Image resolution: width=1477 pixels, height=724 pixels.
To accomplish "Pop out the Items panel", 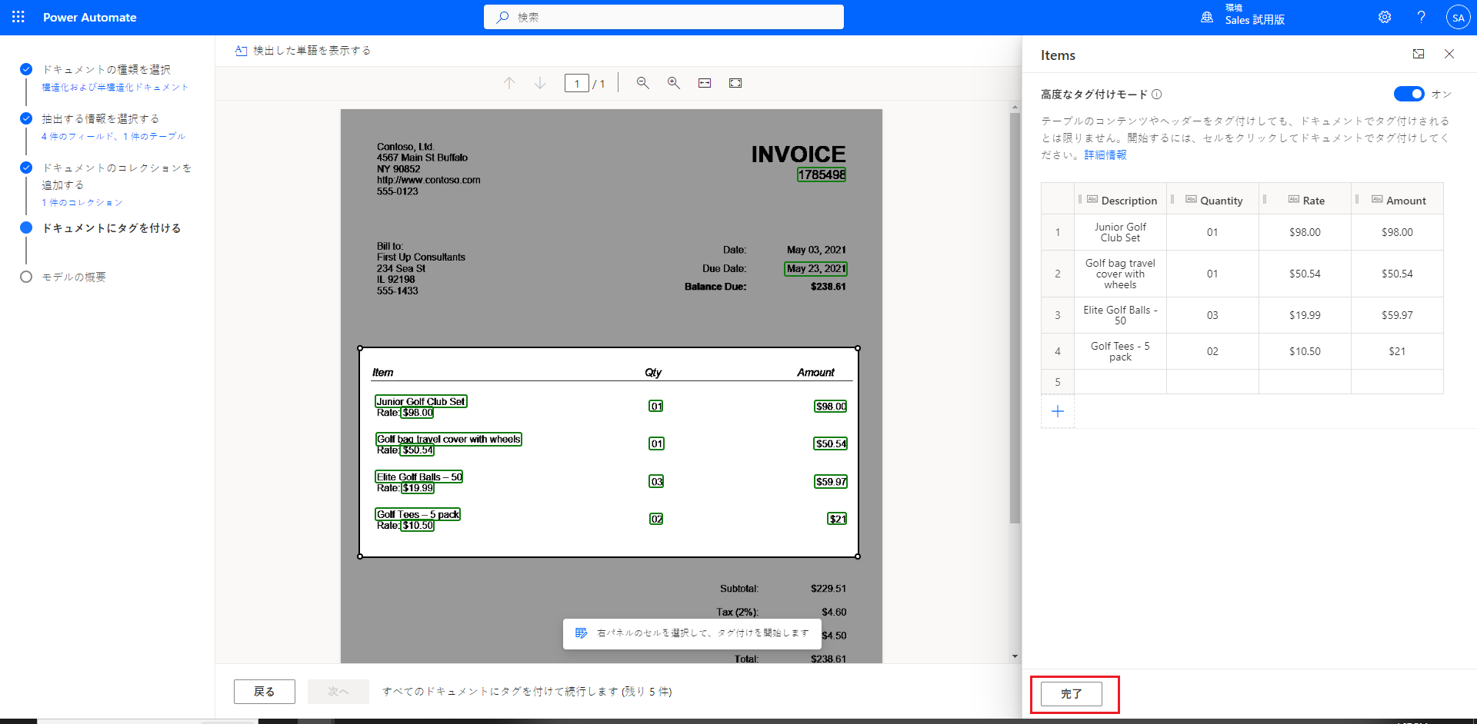I will 1419,54.
